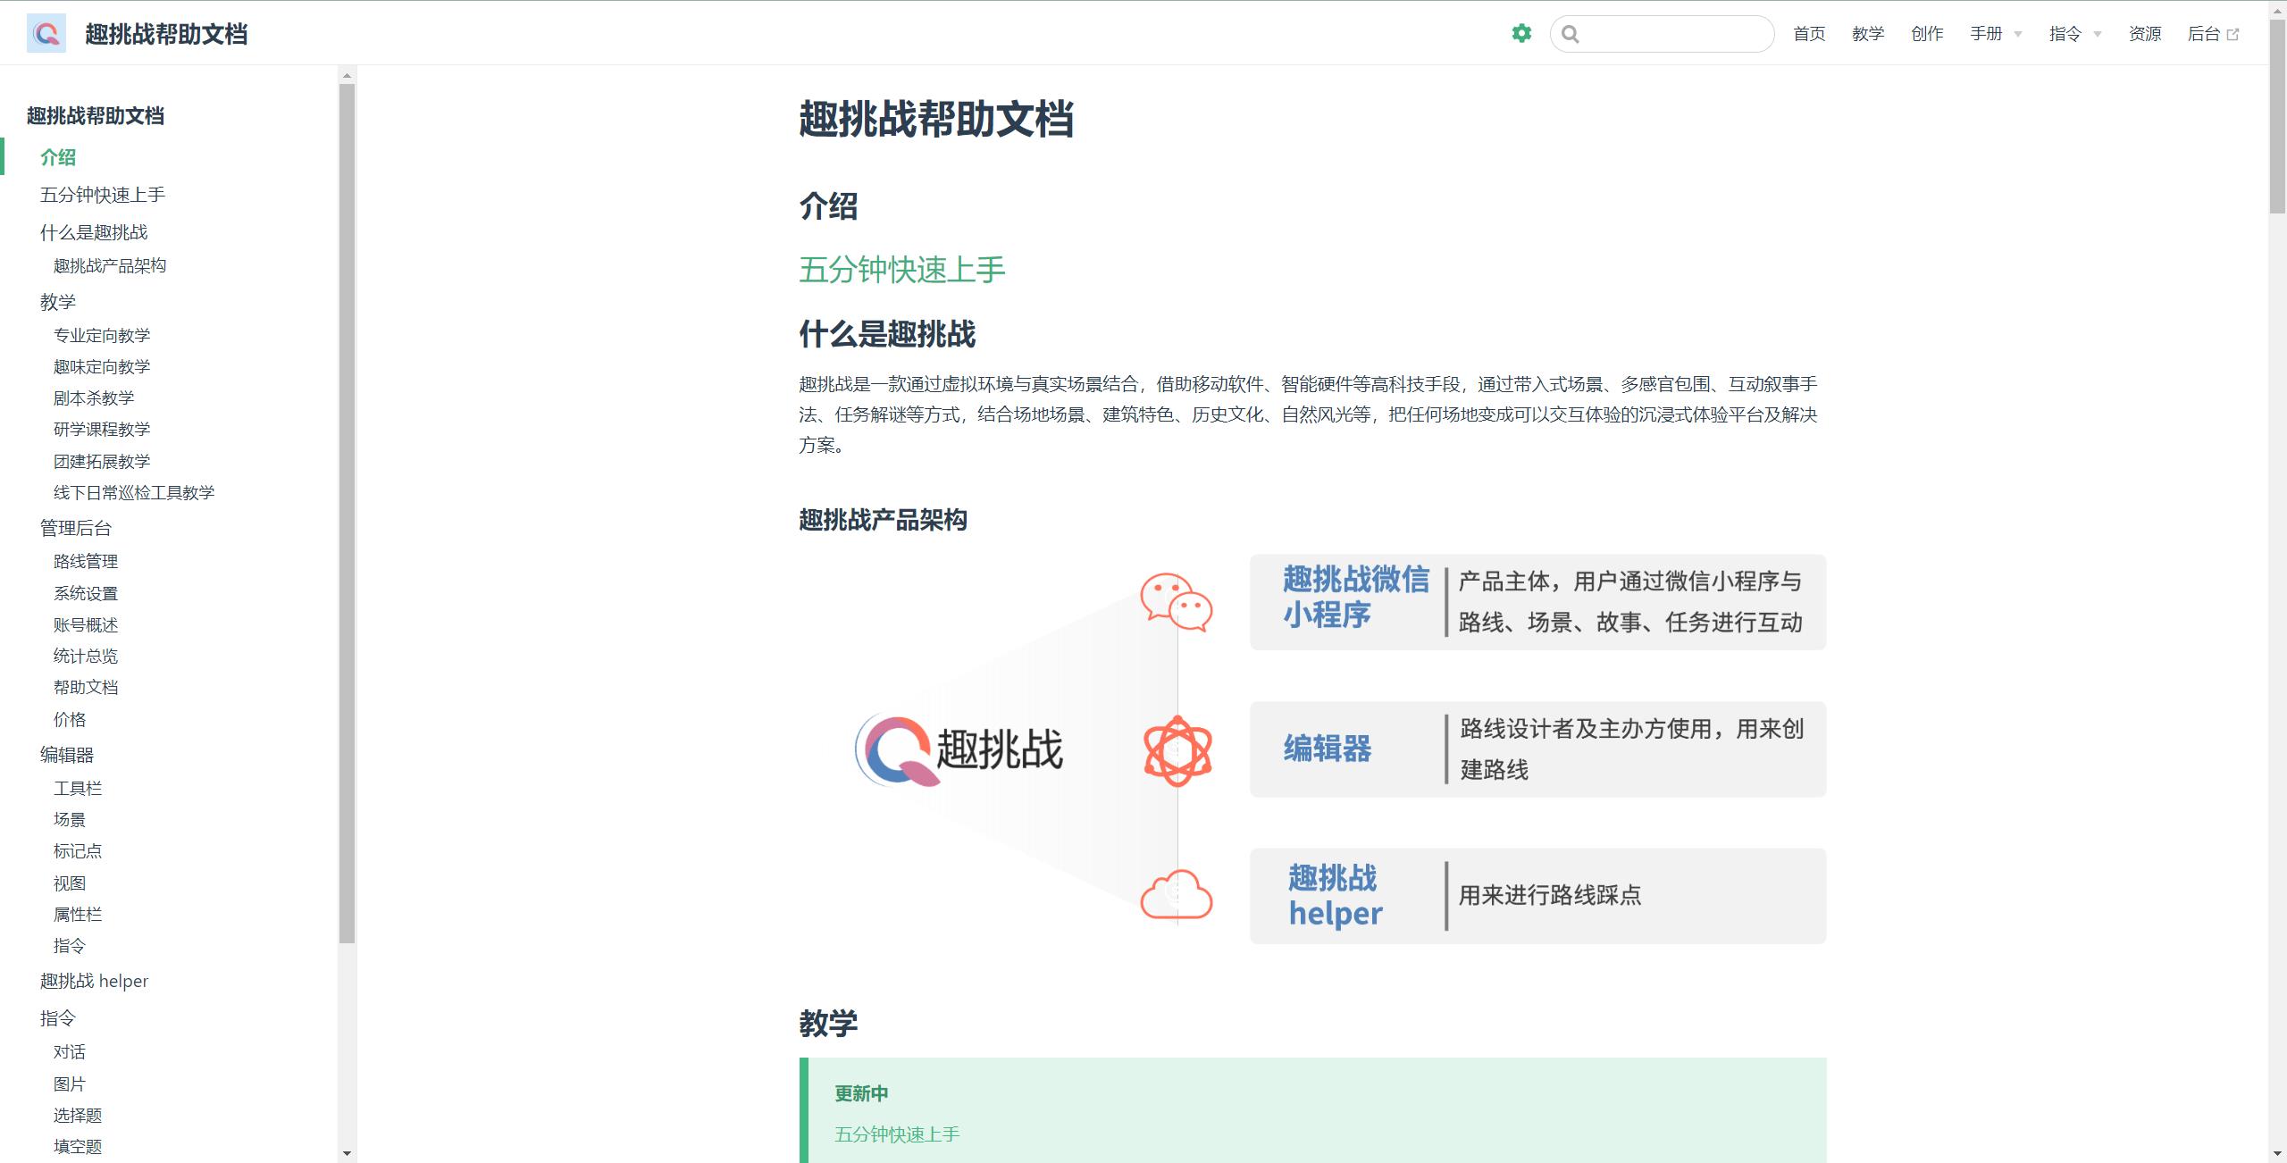
Task: Click the 趣挑战 Q logo icon
Action: click(x=46, y=33)
